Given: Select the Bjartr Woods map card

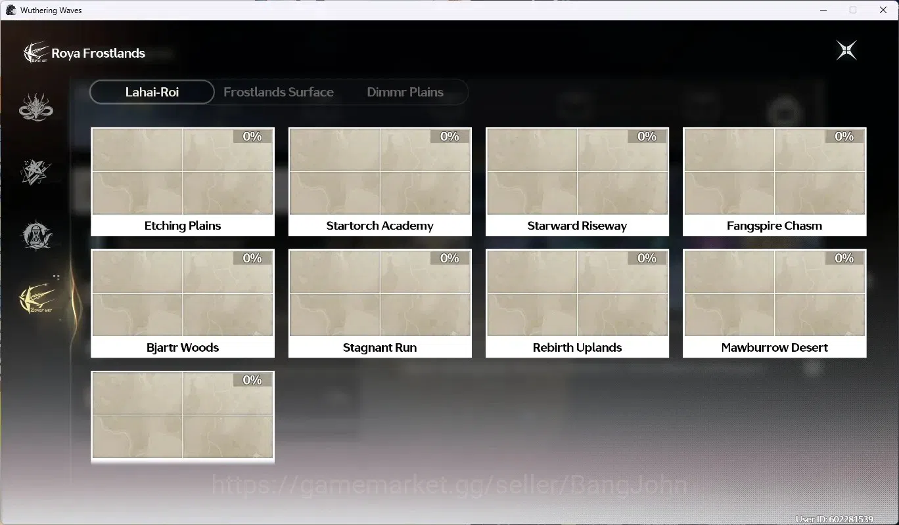Looking at the screenshot, I should tap(183, 303).
